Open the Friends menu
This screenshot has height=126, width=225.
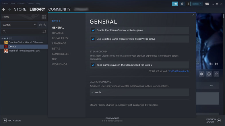21,3
